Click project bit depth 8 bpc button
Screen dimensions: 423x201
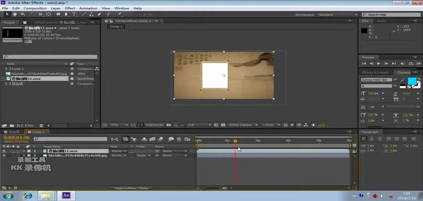click(x=29, y=126)
